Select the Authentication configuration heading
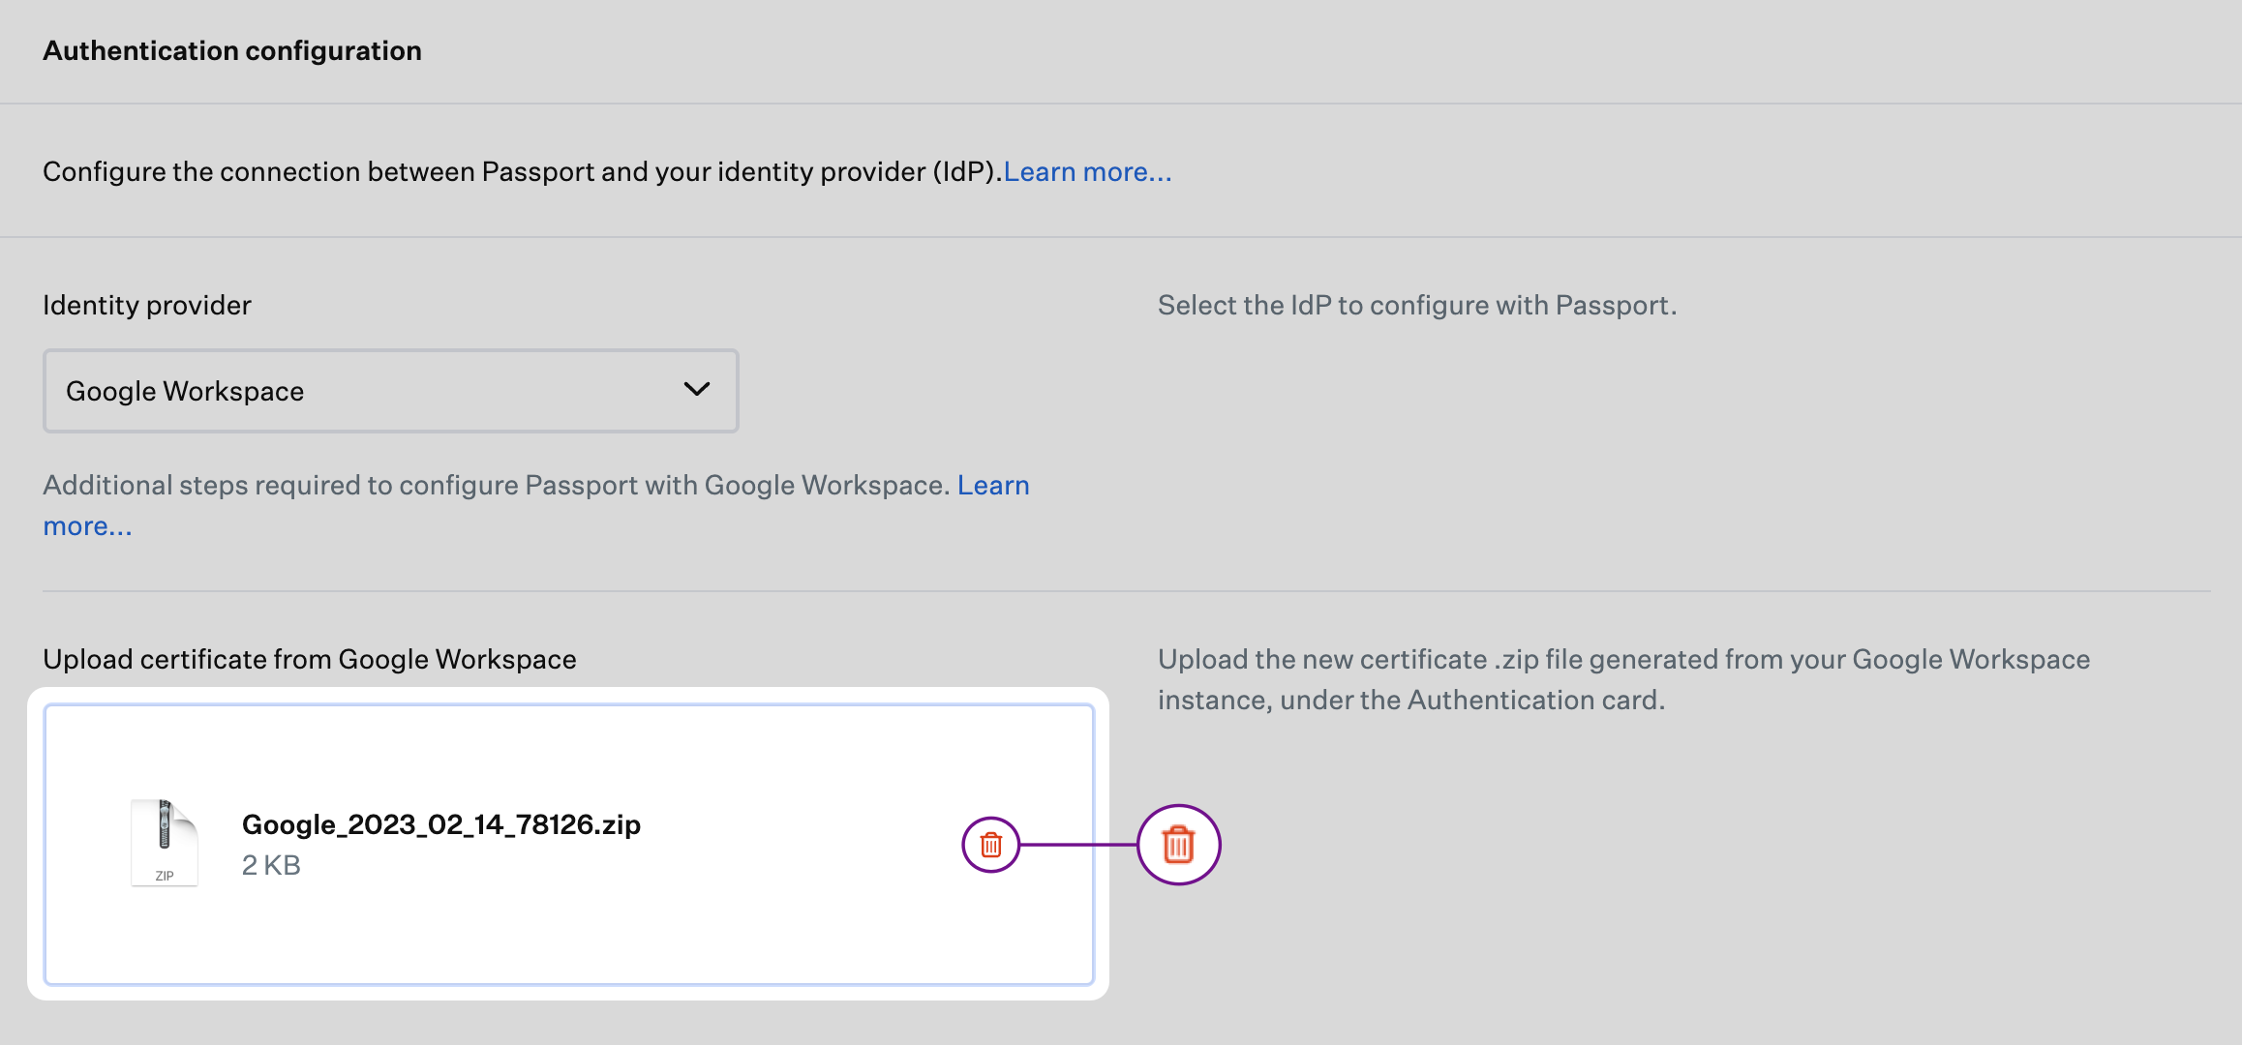 pos(232,50)
